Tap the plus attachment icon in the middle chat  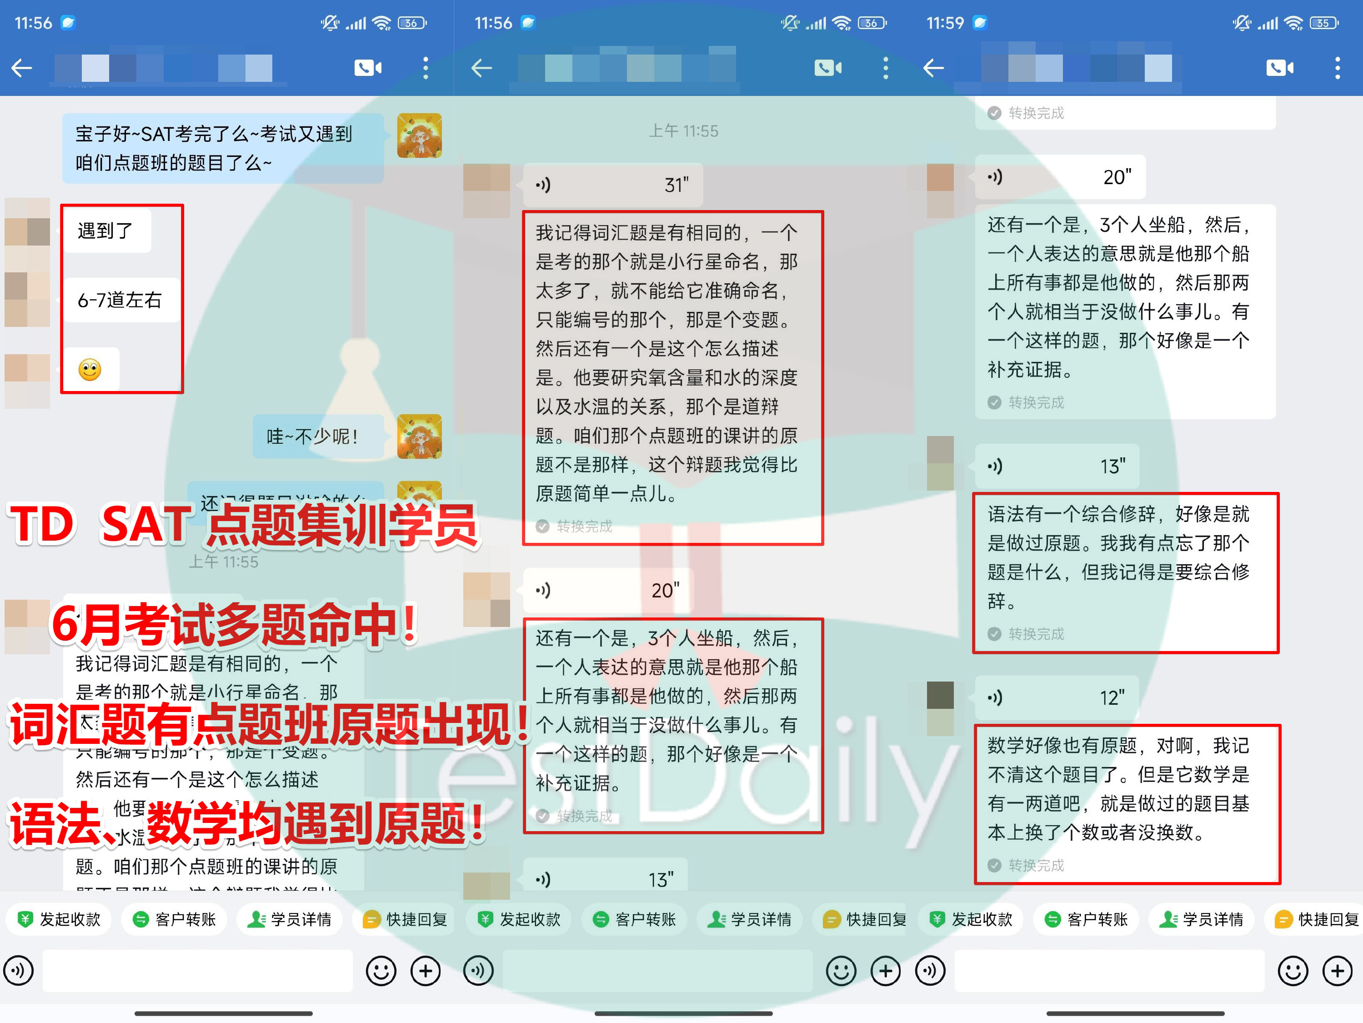tap(886, 971)
